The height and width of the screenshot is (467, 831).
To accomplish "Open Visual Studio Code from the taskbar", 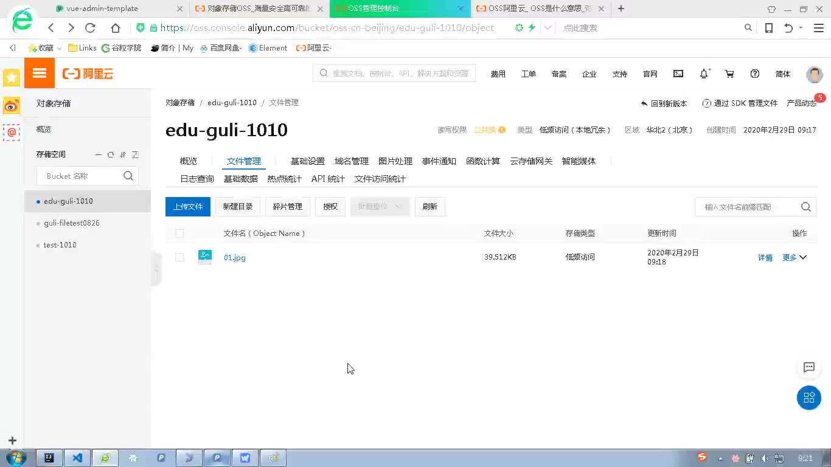I will [x=77, y=458].
